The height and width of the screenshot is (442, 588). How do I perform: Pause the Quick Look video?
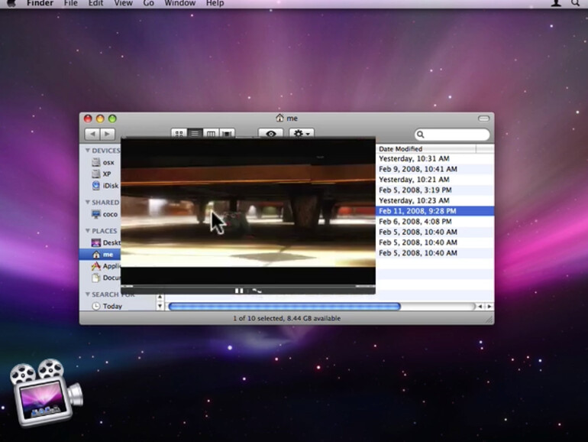click(239, 291)
